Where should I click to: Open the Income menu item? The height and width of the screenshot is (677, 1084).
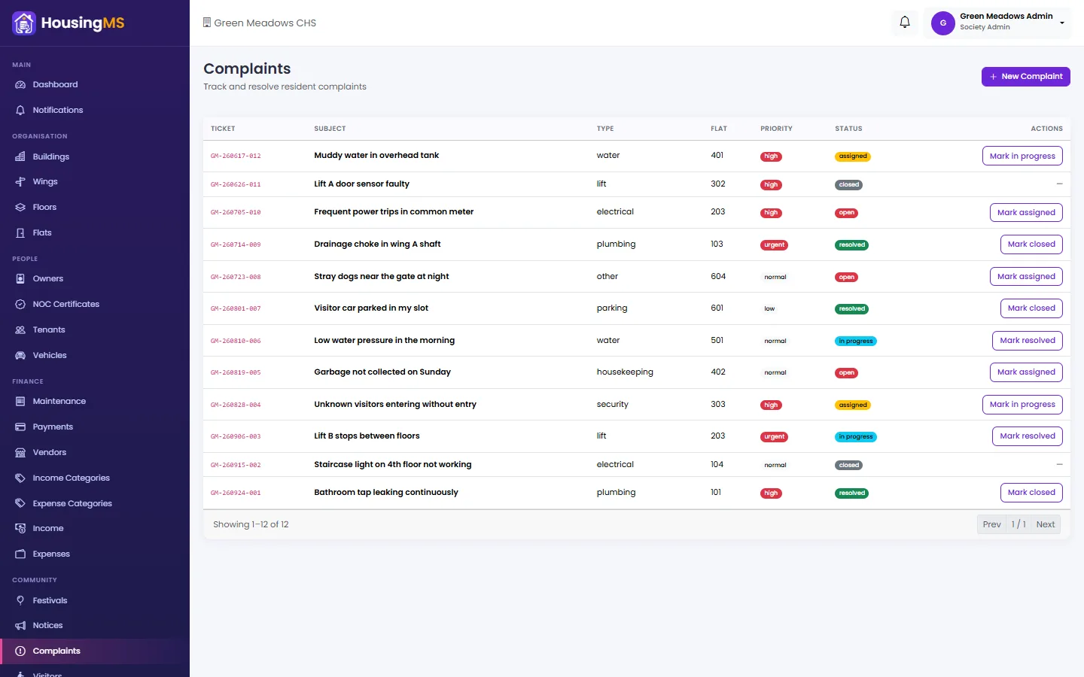(x=95, y=529)
